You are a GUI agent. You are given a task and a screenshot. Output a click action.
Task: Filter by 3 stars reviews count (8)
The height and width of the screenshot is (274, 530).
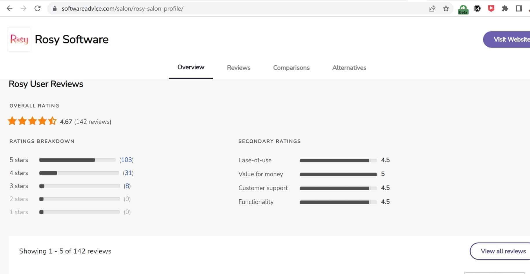pos(127,186)
